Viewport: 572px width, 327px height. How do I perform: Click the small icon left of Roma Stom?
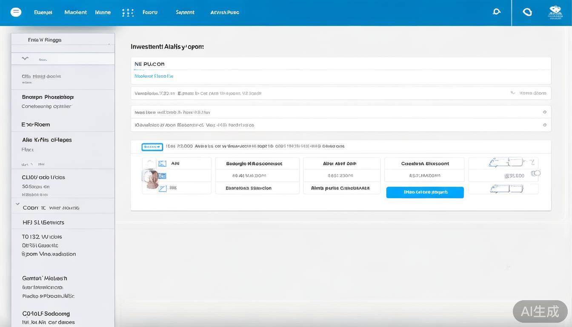(513, 93)
